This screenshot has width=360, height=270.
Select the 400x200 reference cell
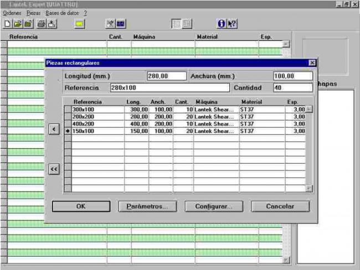click(98, 124)
